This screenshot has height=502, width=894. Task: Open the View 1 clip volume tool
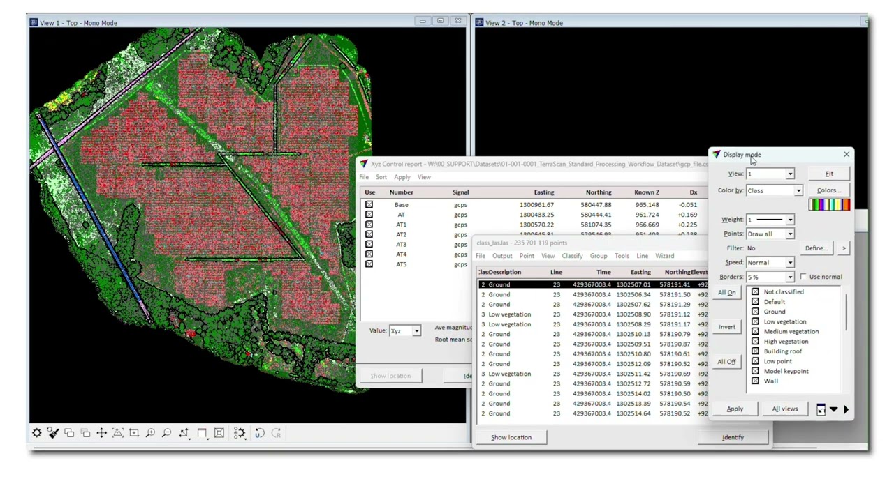(x=202, y=433)
